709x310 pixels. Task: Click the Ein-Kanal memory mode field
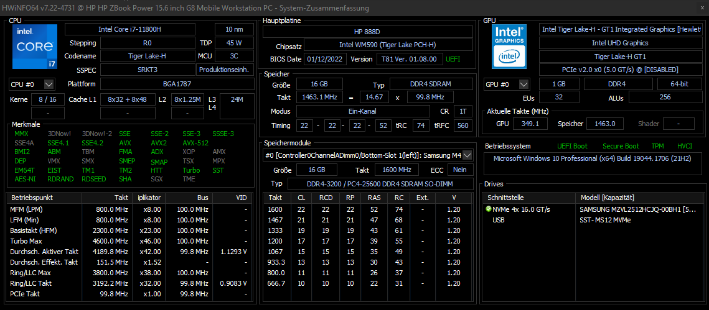(363, 111)
